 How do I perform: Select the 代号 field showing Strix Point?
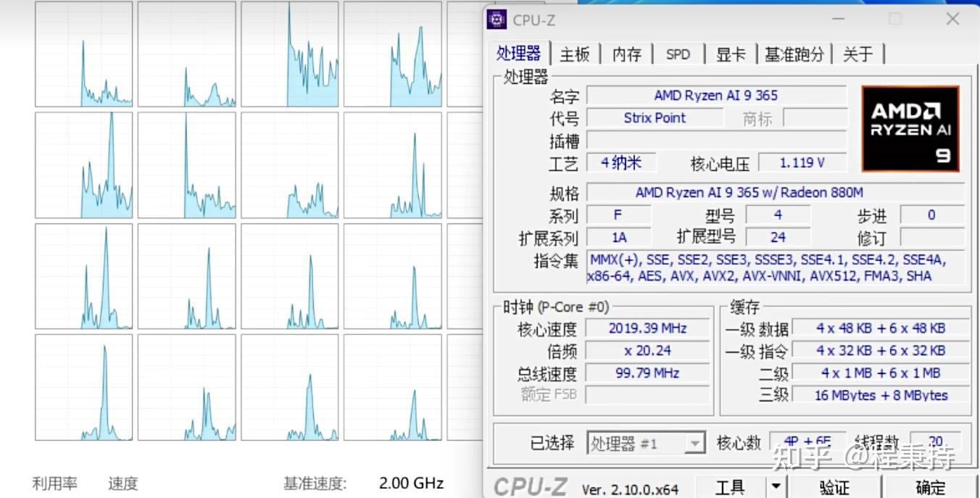coord(655,117)
